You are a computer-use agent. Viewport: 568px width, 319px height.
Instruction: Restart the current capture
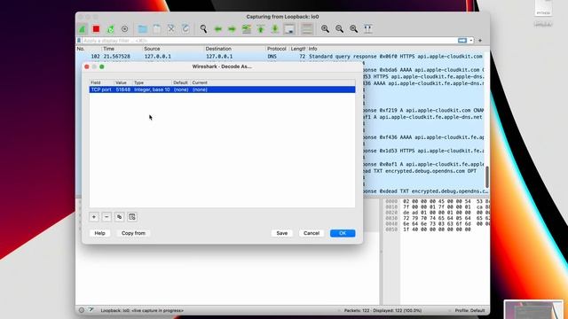110,29
